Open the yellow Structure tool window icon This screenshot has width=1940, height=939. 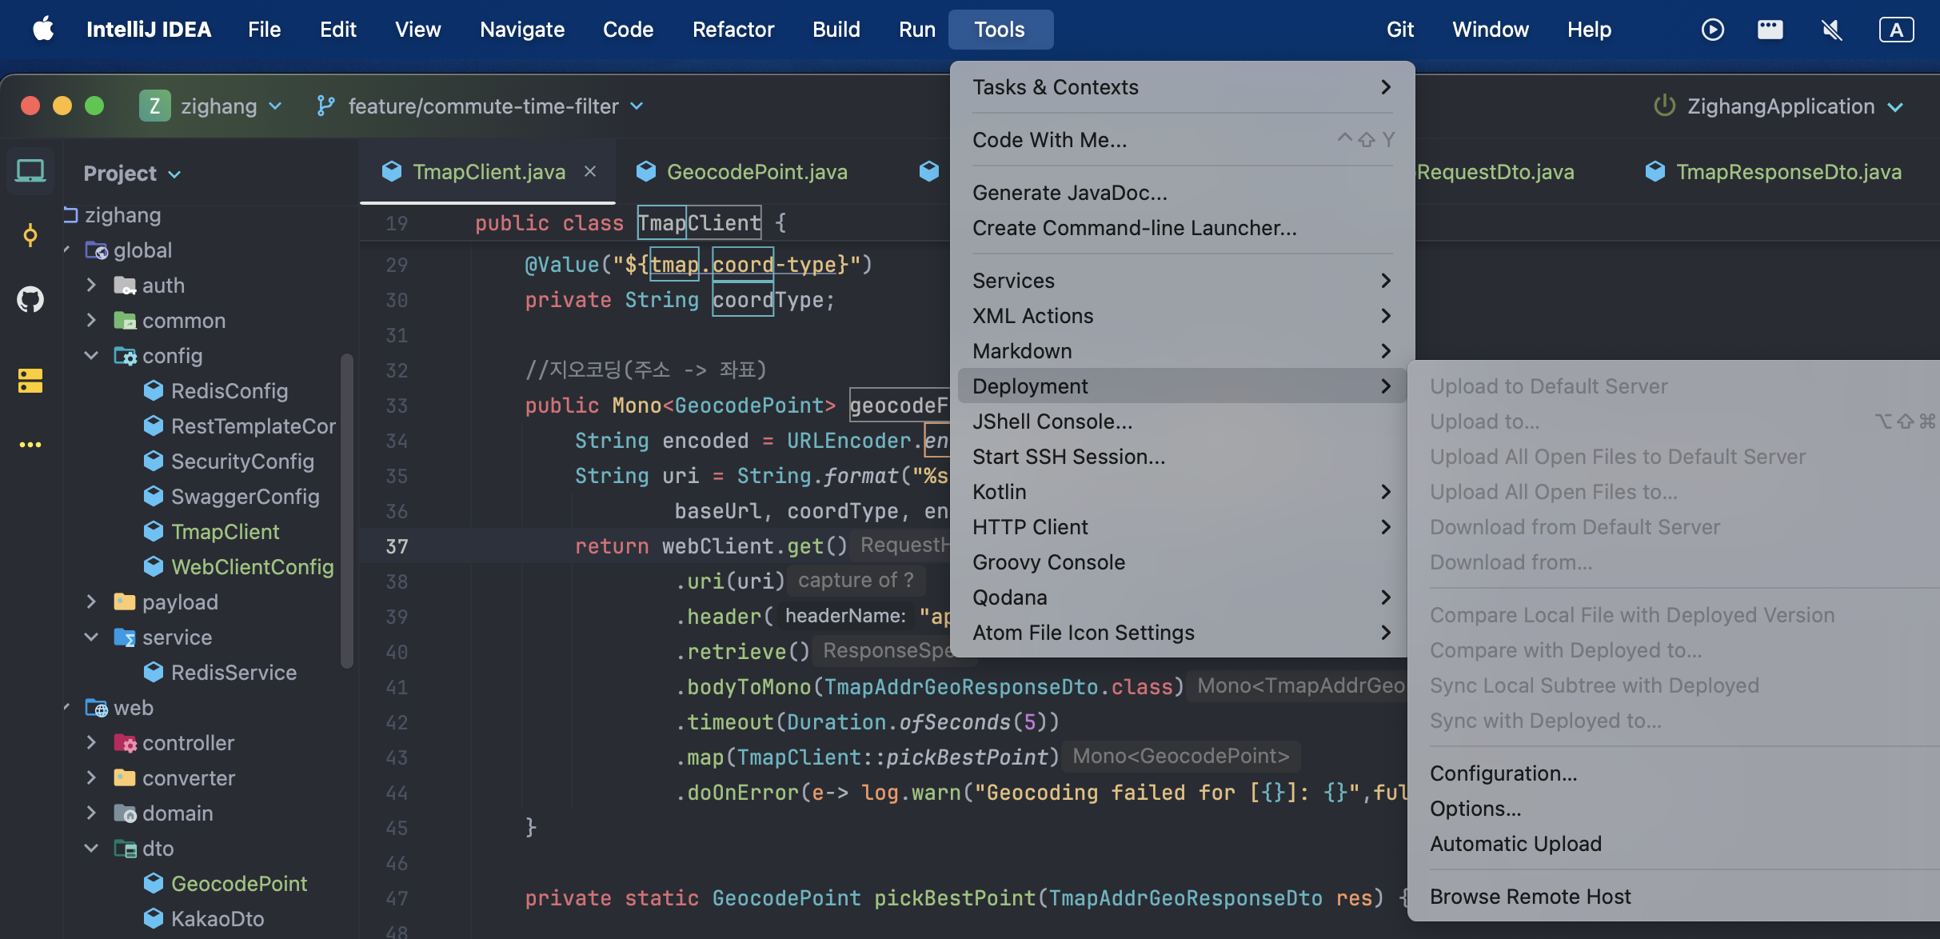pos(30,381)
